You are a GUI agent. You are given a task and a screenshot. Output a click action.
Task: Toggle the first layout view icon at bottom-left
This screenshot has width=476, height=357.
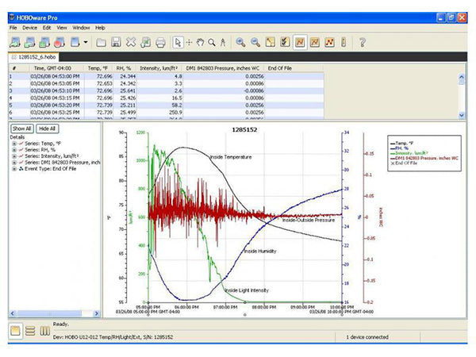point(15,330)
